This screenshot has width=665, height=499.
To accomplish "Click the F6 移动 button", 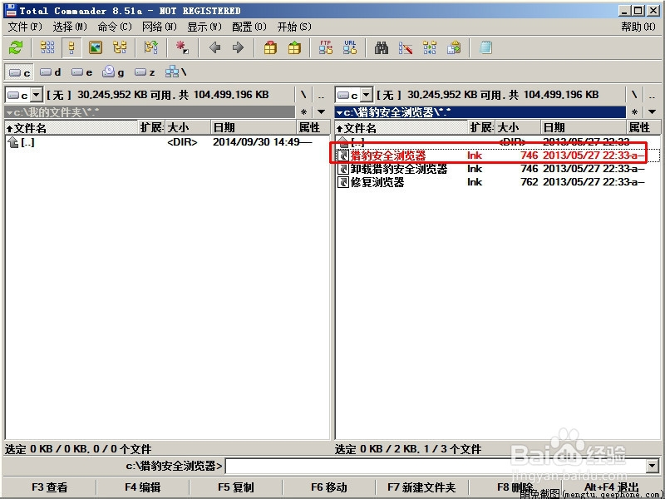I will click(x=328, y=487).
